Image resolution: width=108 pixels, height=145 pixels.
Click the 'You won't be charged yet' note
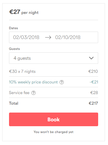54,132
